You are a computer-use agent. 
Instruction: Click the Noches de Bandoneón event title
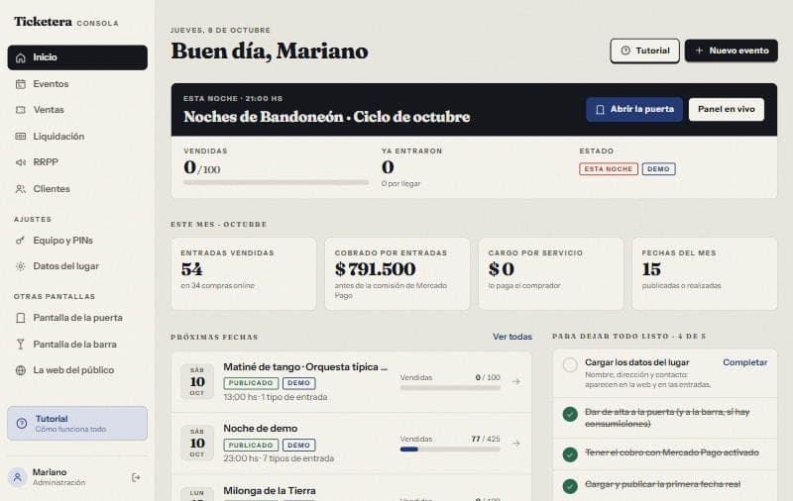tap(327, 117)
